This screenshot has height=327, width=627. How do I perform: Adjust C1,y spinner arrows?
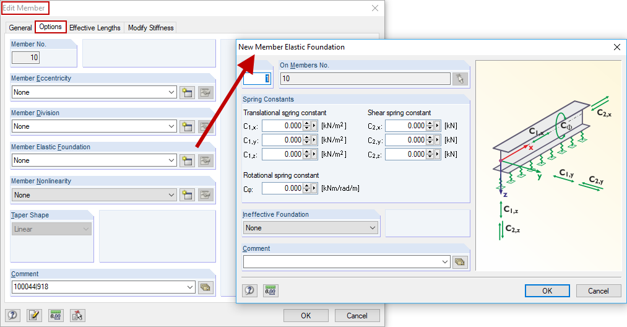point(307,140)
